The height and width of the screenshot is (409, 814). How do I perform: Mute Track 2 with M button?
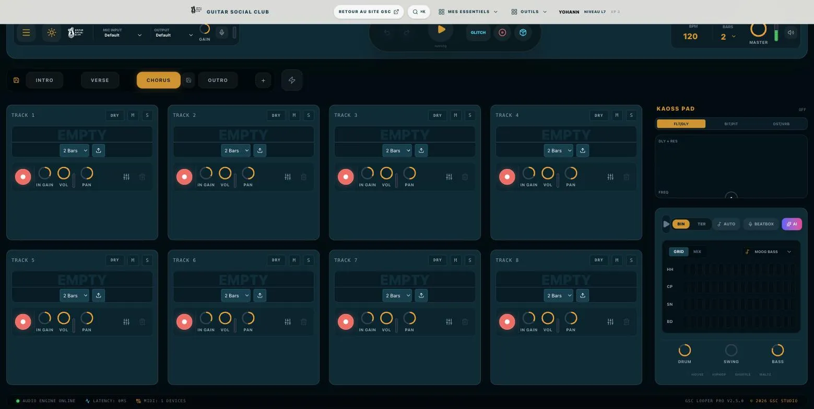coord(294,115)
